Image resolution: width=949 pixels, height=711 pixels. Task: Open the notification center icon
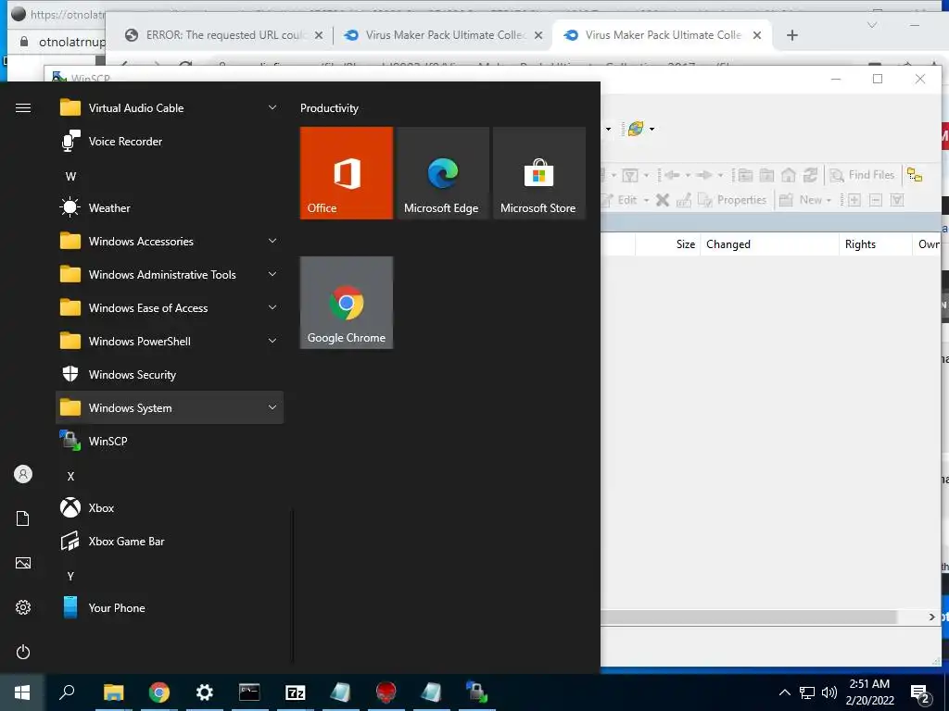pos(920,692)
